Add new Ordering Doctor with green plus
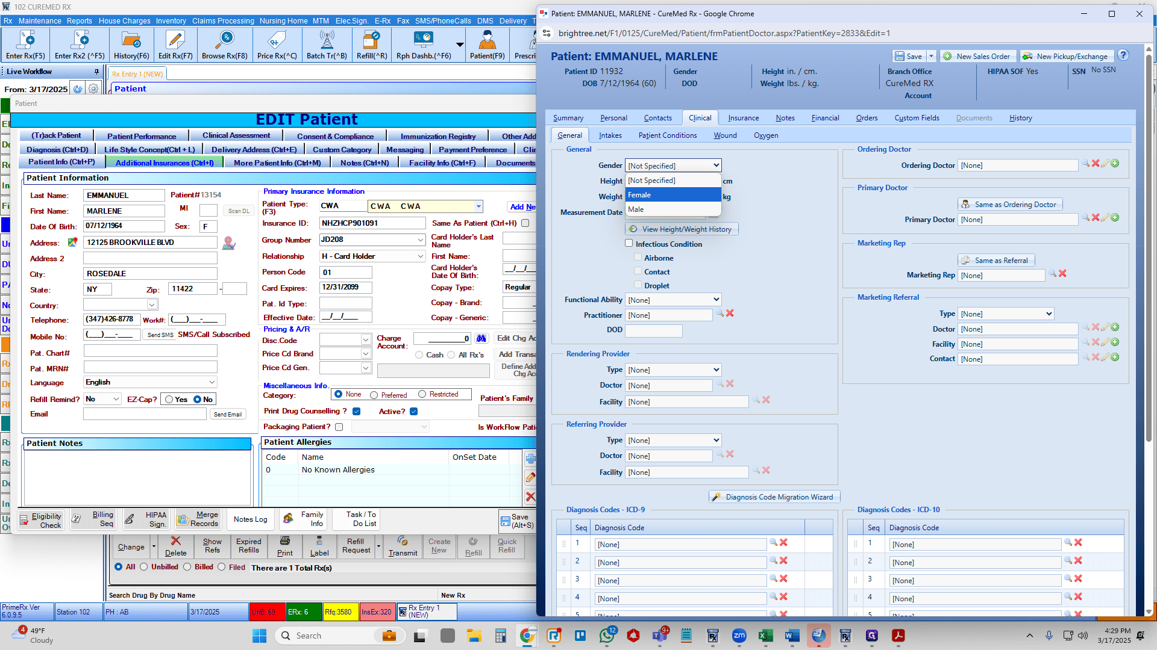1157x650 pixels. point(1115,164)
